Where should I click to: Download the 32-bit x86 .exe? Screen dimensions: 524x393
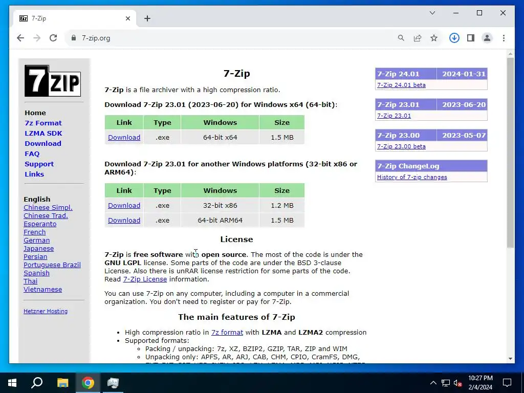pyautogui.click(x=124, y=206)
